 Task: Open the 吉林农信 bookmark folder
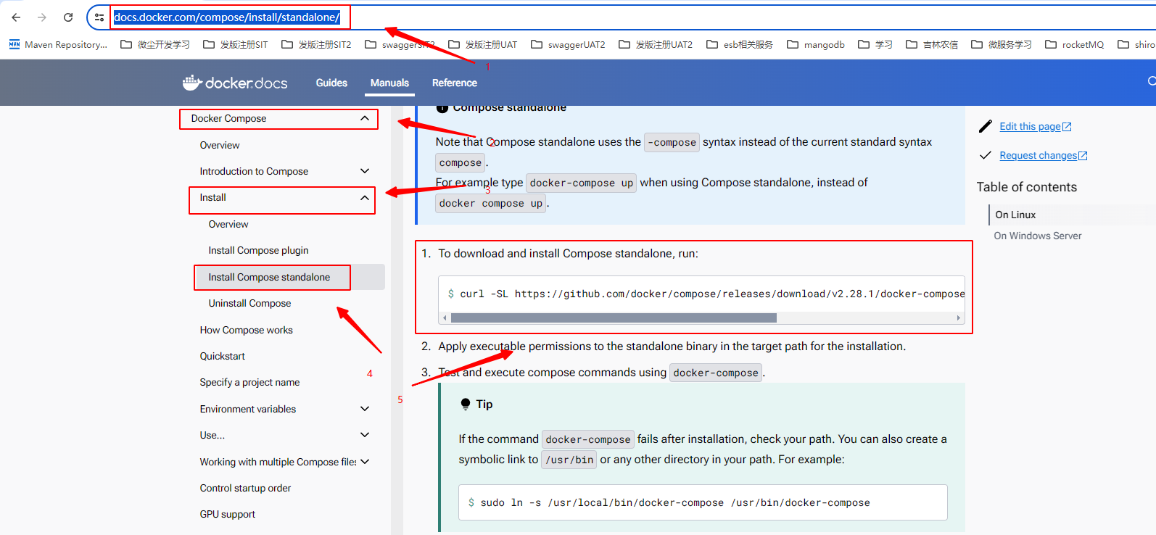point(932,44)
